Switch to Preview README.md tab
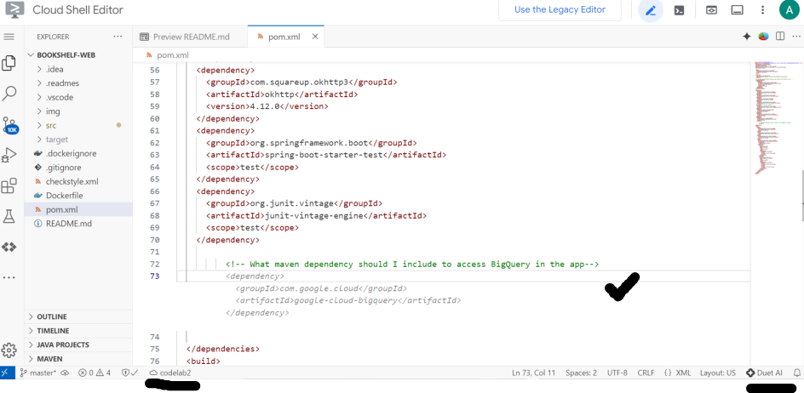The height and width of the screenshot is (393, 804). coord(191,37)
